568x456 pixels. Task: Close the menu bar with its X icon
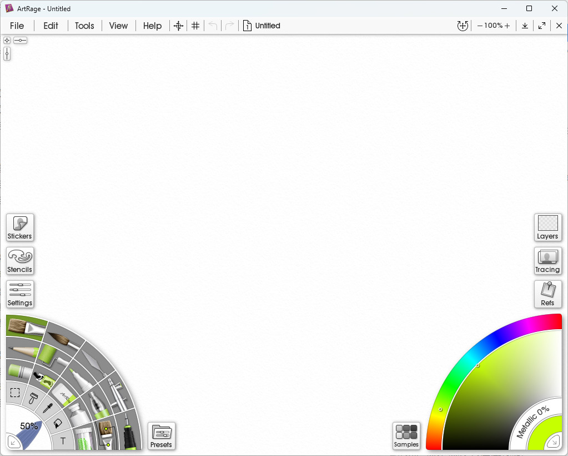pyautogui.click(x=559, y=26)
